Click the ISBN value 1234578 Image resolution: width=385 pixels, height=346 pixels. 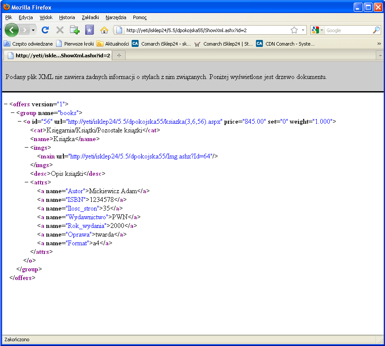click(102, 200)
